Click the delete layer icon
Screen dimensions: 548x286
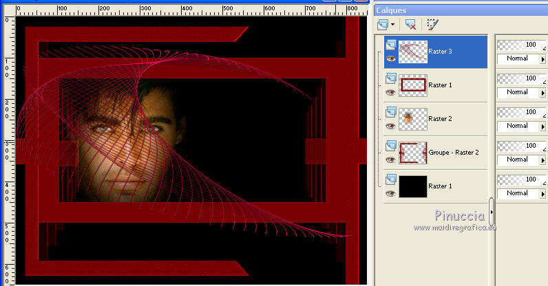click(x=410, y=24)
